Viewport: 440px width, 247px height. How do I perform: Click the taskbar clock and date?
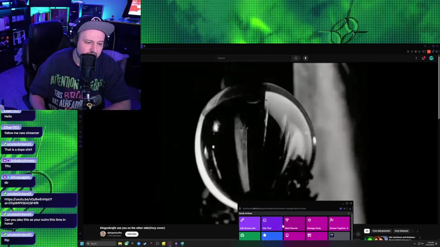pos(430,244)
